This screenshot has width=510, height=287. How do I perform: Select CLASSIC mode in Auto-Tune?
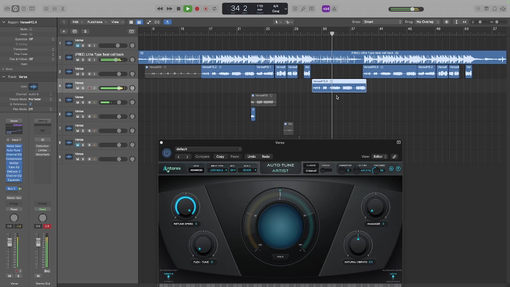tap(311, 165)
